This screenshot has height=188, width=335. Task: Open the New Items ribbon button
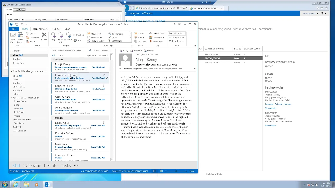[x=20, y=38]
